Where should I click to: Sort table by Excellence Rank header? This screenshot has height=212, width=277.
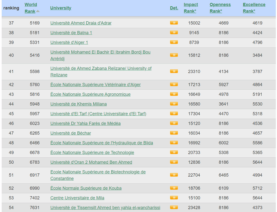(x=254, y=8)
